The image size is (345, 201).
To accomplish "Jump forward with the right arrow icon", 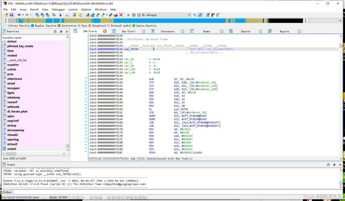I will click(27, 15).
